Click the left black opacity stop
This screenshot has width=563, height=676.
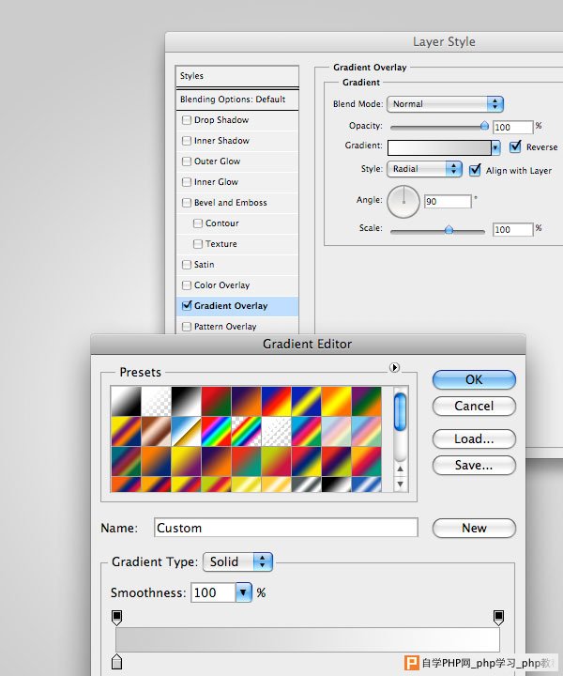coord(116,618)
